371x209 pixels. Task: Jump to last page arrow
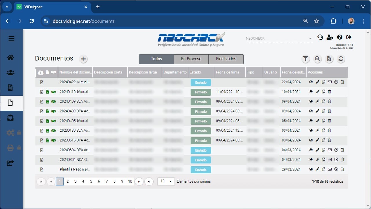pos(149,181)
